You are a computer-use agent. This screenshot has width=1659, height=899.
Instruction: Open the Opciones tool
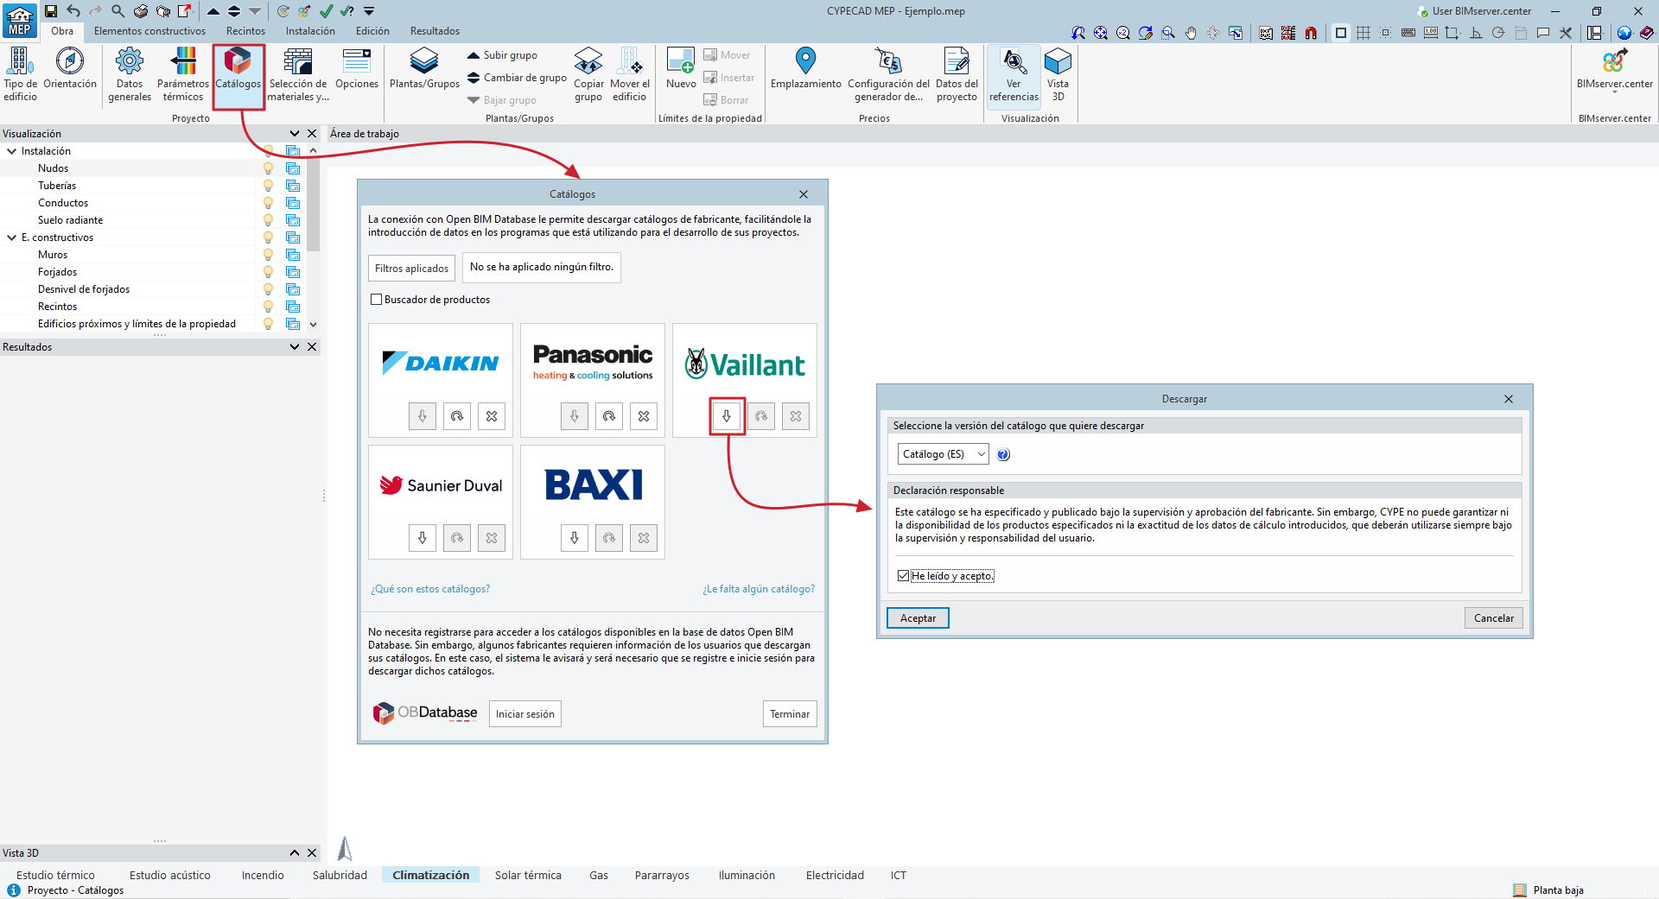point(357,70)
